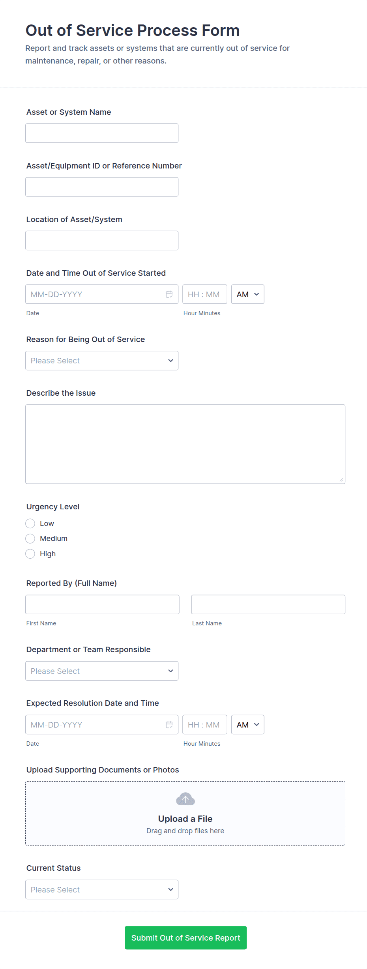
Task: Click the Location of Asset/System field
Action: point(102,241)
